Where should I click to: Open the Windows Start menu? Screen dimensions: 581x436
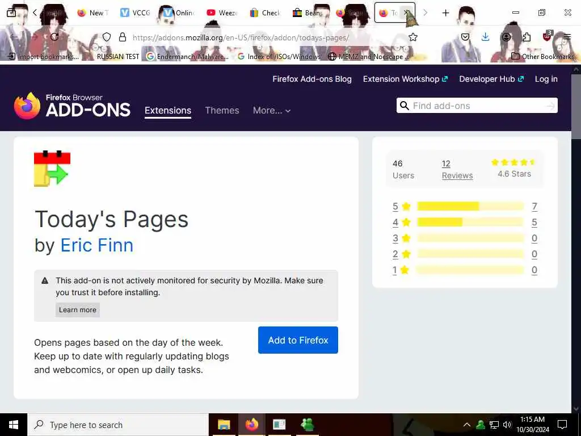pos(14,425)
